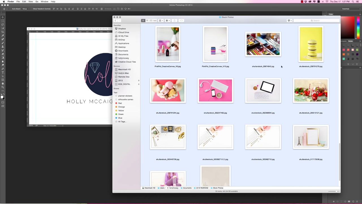Viewport: 362px width, 204px height.
Task: Select the Clone Stamp tool
Action: click(x=3, y=47)
